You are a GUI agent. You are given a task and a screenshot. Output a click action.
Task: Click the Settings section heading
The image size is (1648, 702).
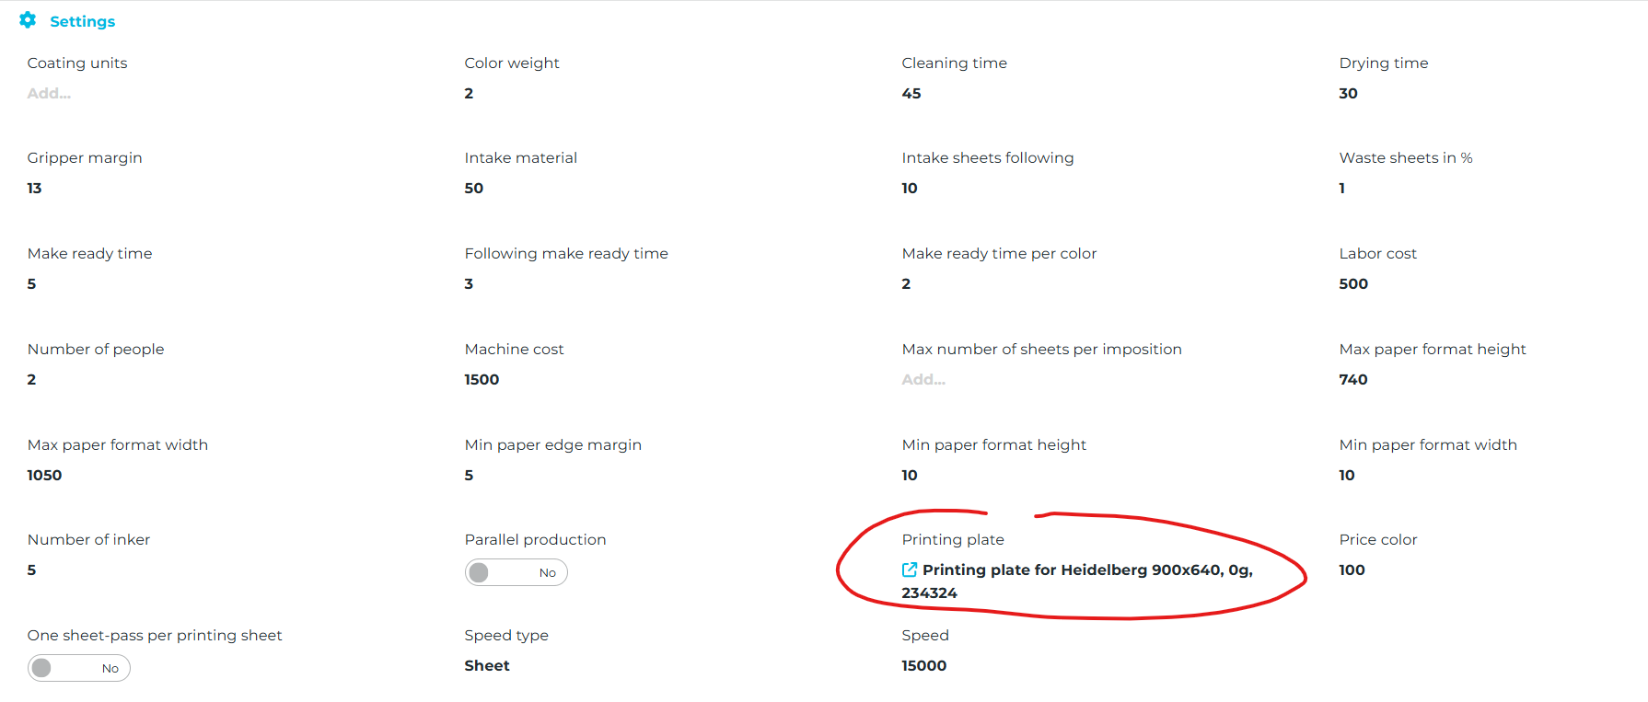click(x=82, y=21)
